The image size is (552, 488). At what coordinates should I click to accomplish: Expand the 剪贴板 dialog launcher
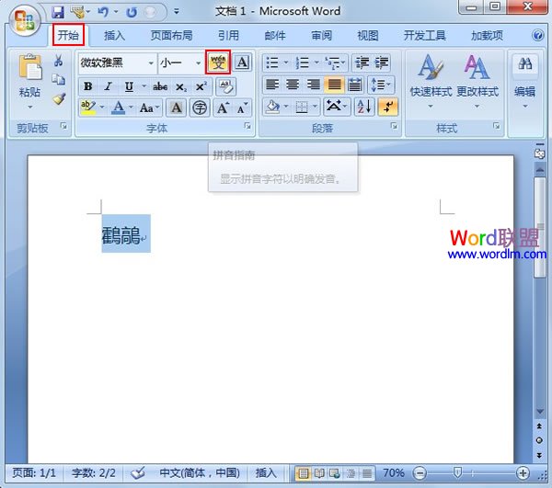(x=63, y=126)
